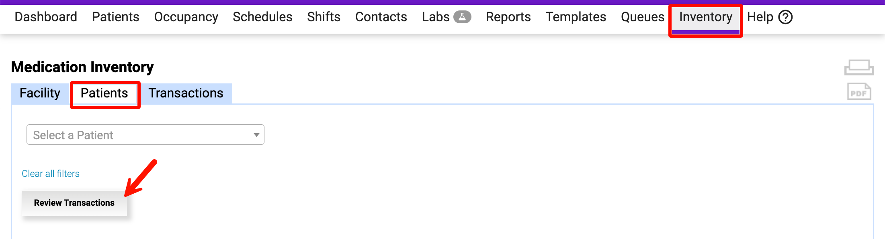Switch to the Facility tab
885x239 pixels.
click(x=40, y=93)
